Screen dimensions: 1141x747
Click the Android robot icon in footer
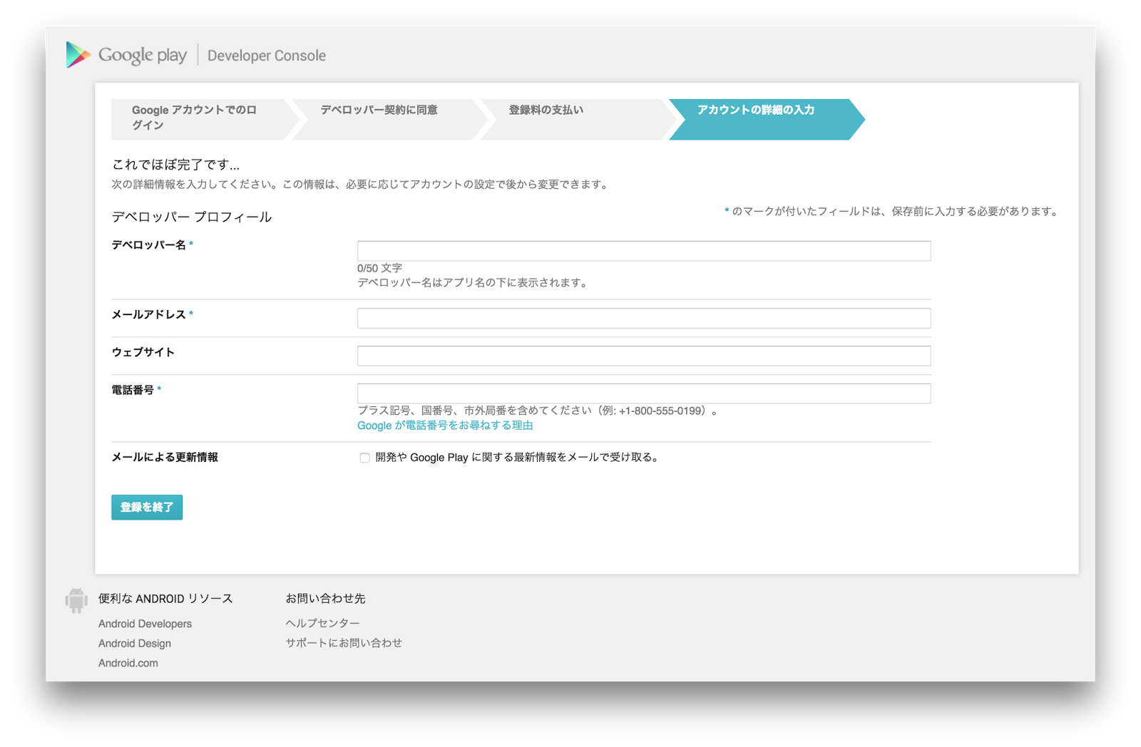pyautogui.click(x=76, y=599)
